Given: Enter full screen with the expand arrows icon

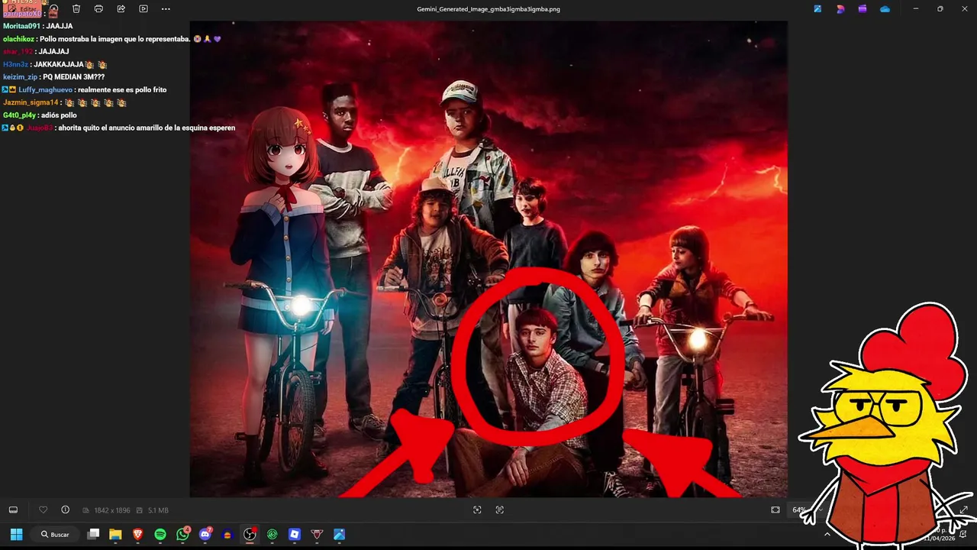Looking at the screenshot, I should [963, 510].
